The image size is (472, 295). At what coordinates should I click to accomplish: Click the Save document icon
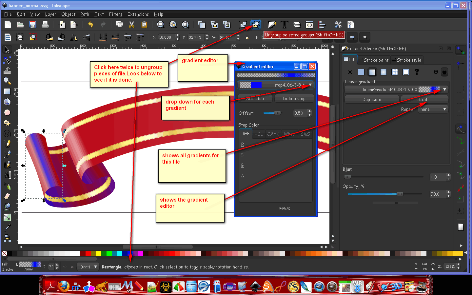33,25
